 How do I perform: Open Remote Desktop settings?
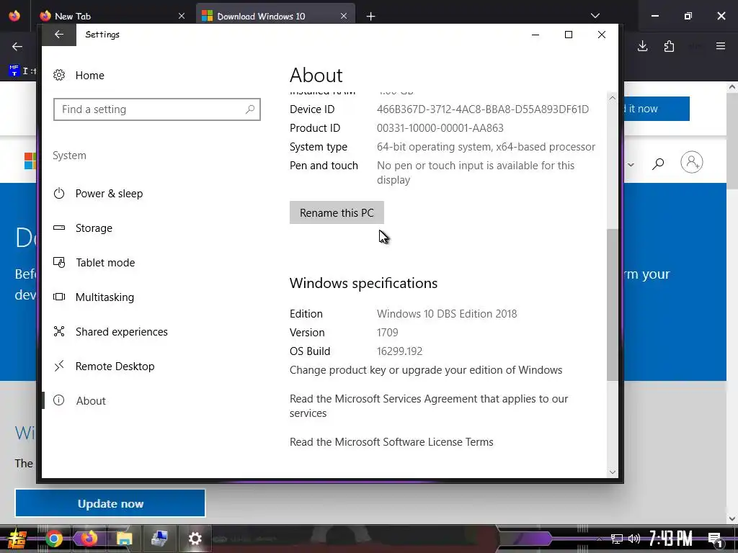click(x=115, y=367)
